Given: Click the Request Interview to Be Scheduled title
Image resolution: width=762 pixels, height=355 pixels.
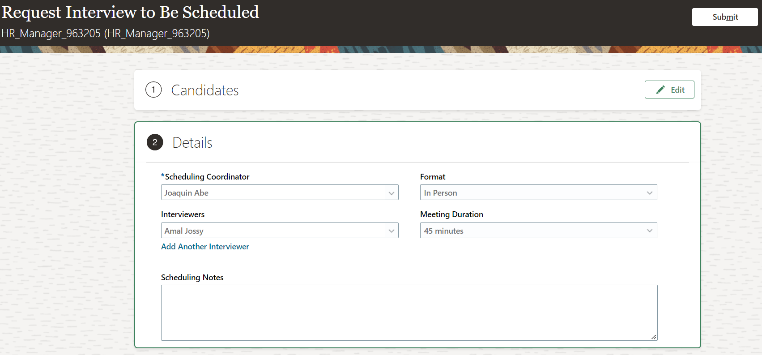Looking at the screenshot, I should 131,12.
